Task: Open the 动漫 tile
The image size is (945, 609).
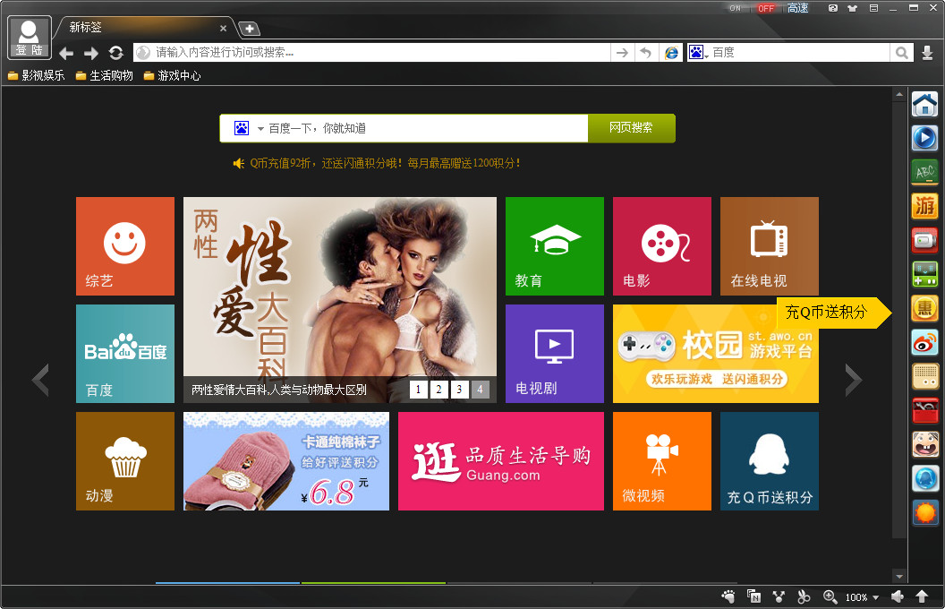Action: point(125,461)
